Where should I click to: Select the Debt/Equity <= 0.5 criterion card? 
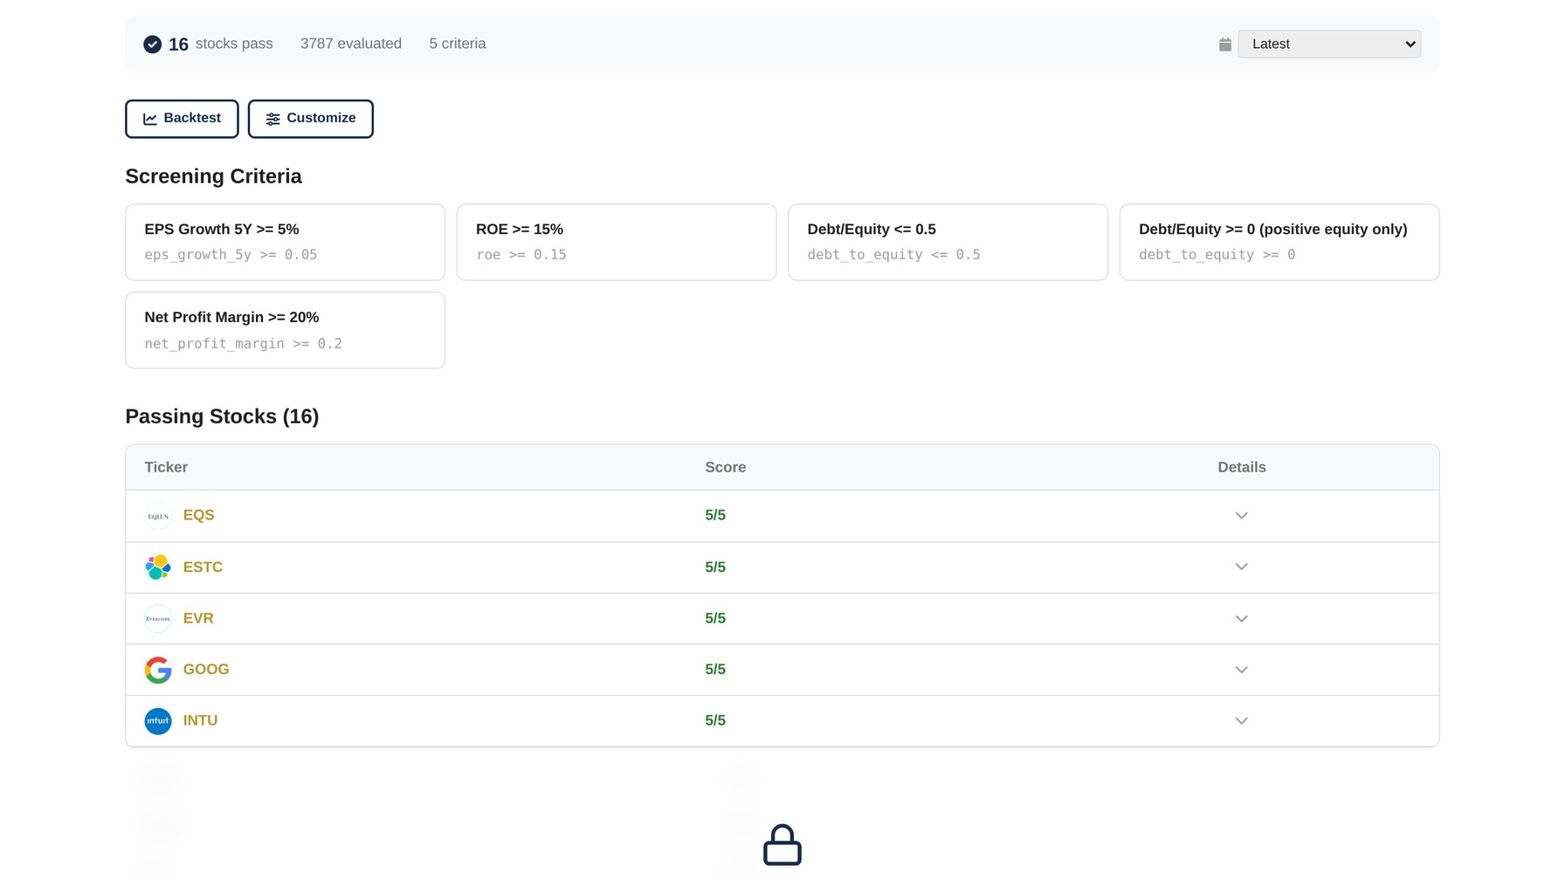(x=948, y=242)
